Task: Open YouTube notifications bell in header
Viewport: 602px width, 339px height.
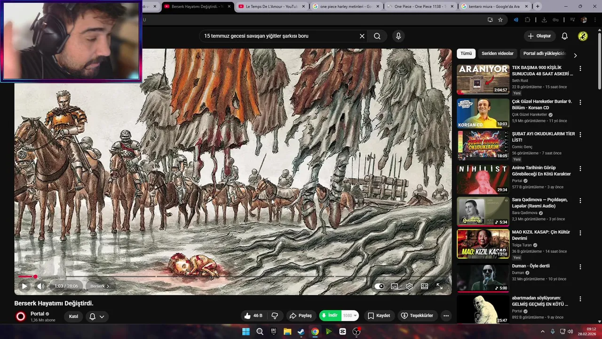Action: coord(564,36)
